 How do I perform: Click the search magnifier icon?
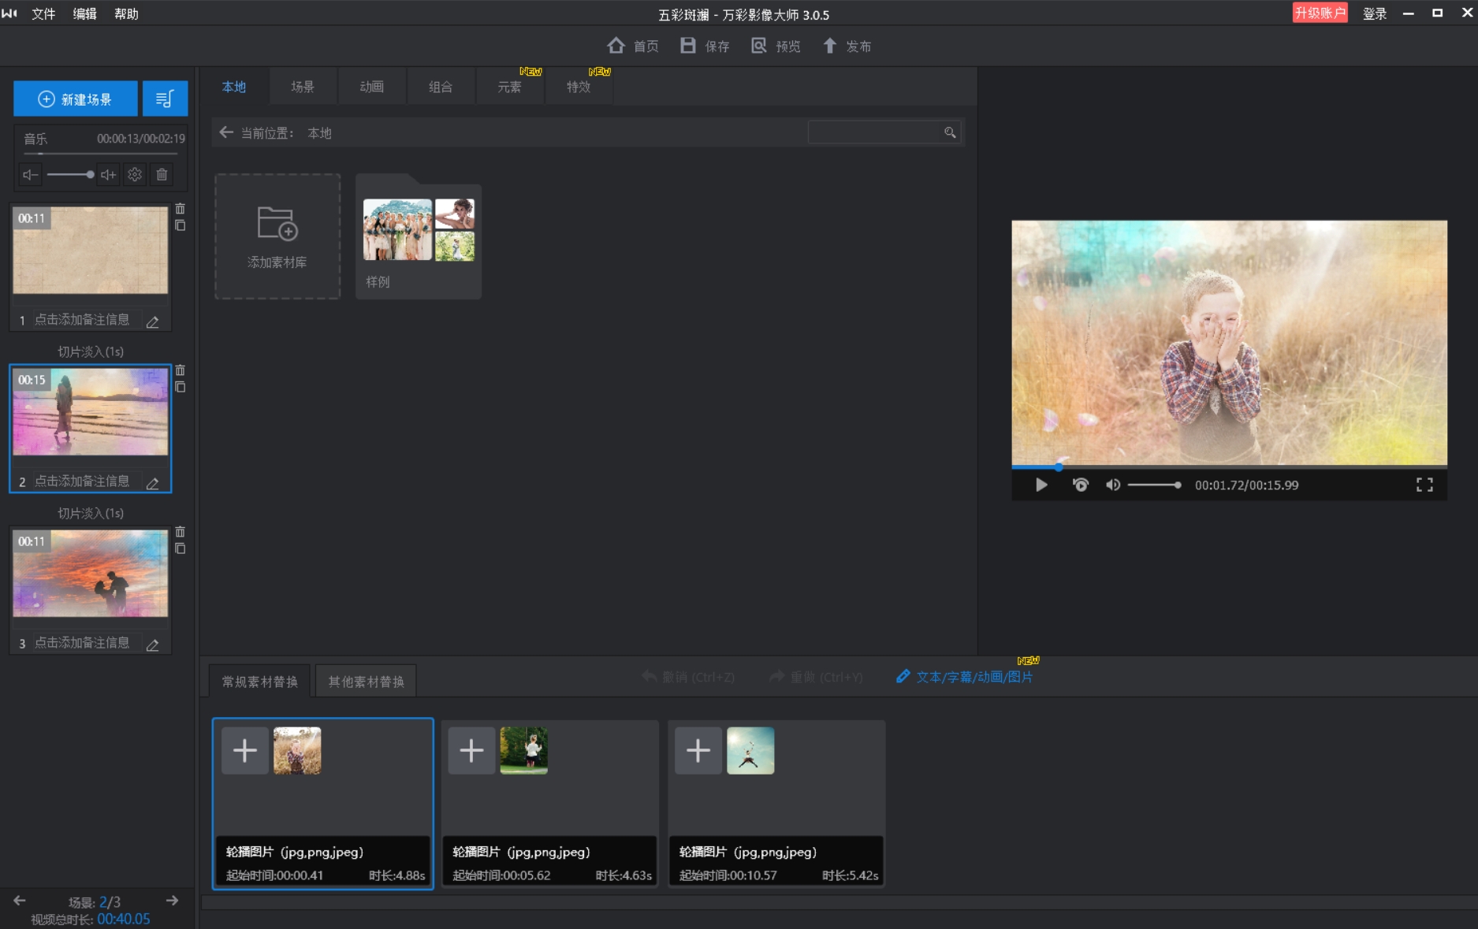(950, 132)
